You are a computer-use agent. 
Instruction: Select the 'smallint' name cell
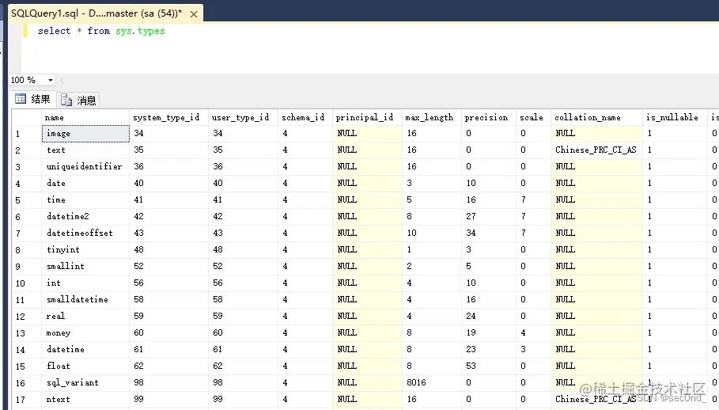85,266
